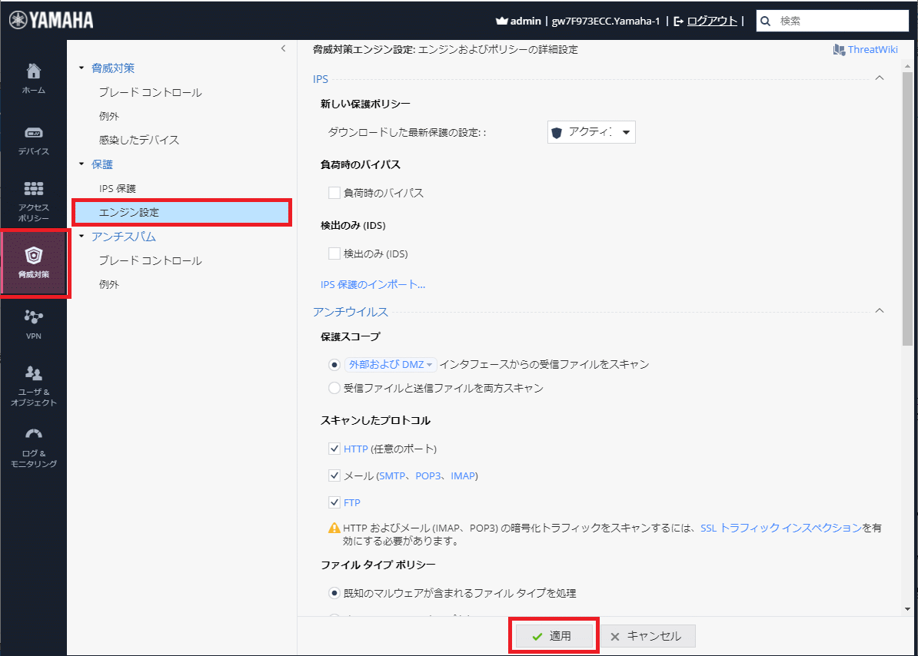This screenshot has height=656, width=918.
Task: Enable 検出のみ (IDS) checkbox
Action: coord(334,253)
